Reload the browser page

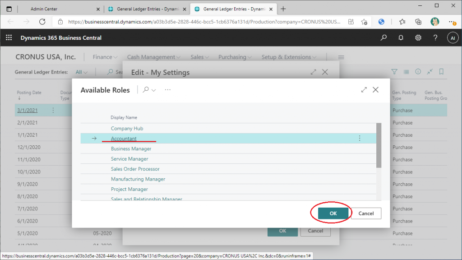tap(42, 22)
